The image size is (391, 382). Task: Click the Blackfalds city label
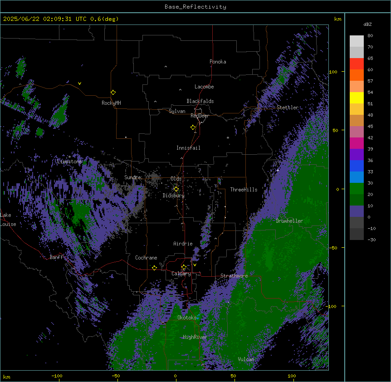[200, 101]
